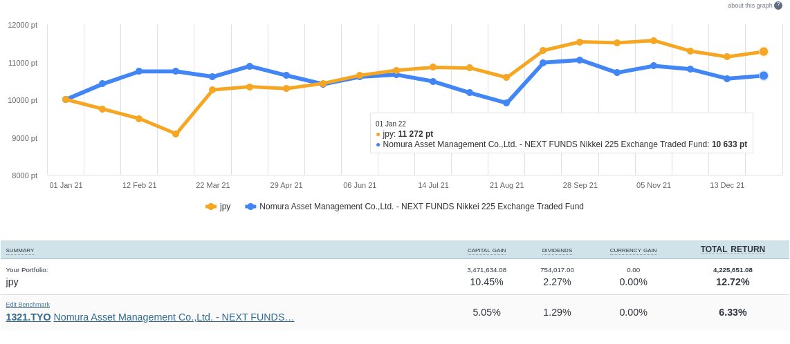Select the last blue benchmark data point
This screenshot has width=790, height=344.
(764, 75)
